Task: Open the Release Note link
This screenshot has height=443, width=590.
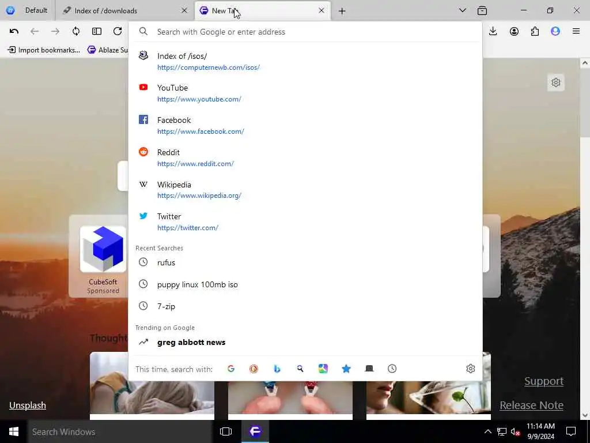Action: point(532,406)
